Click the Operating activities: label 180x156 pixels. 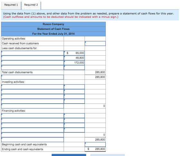pyautogui.click(x=14, y=39)
